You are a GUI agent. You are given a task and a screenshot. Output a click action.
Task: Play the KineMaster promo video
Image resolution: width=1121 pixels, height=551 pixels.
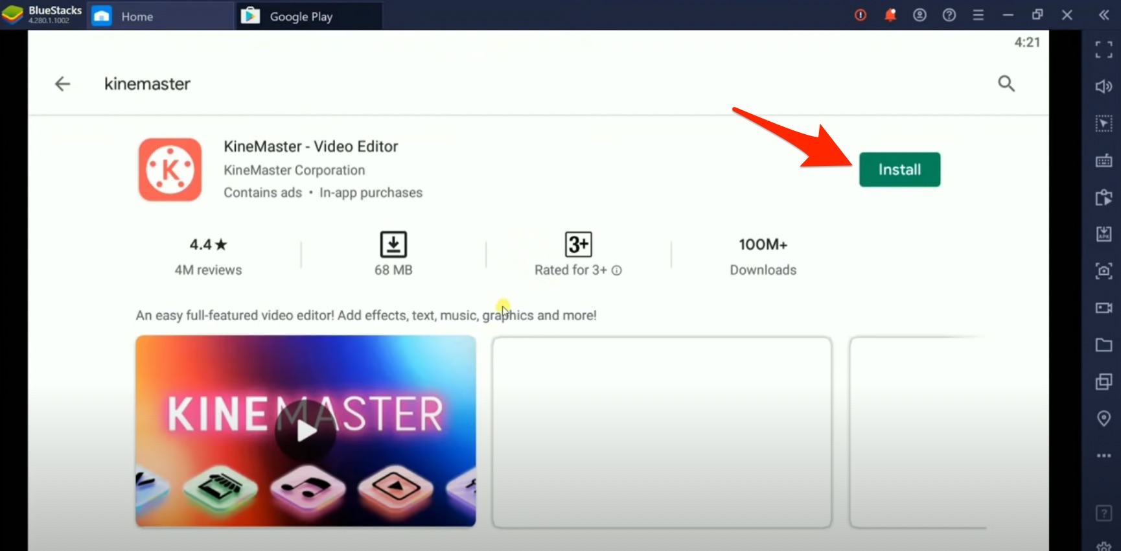pyautogui.click(x=306, y=431)
